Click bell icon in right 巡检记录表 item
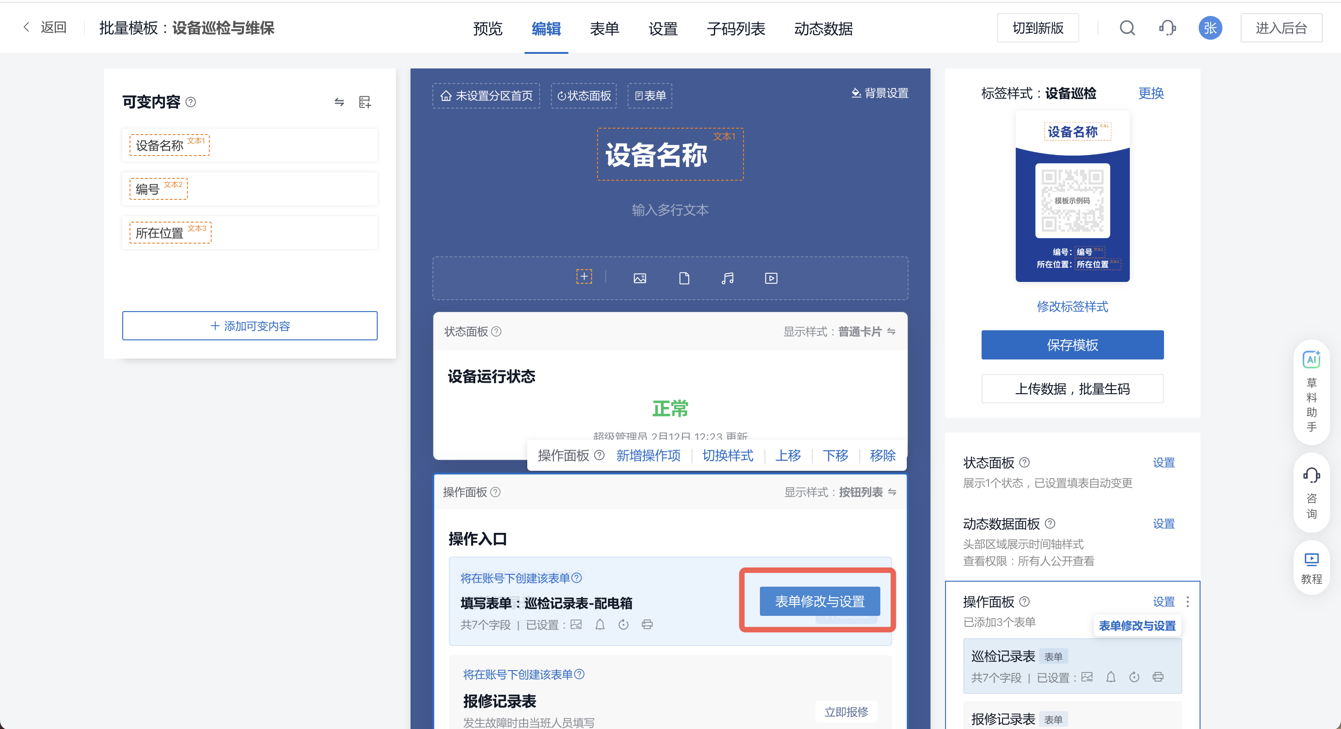This screenshot has width=1341, height=729. (1110, 677)
